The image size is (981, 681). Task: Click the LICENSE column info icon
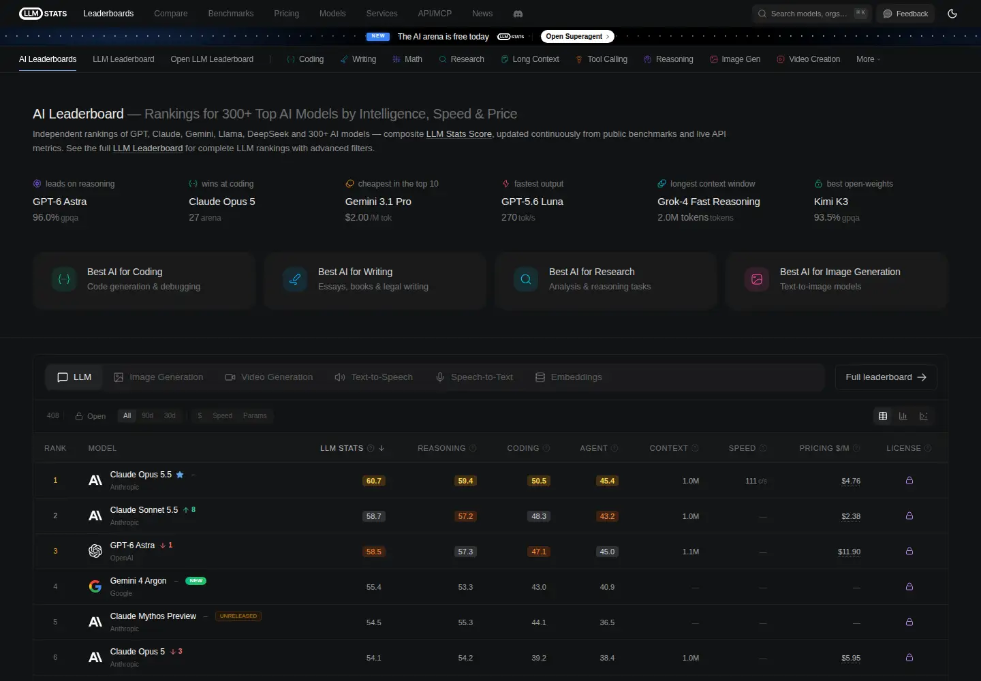928,448
